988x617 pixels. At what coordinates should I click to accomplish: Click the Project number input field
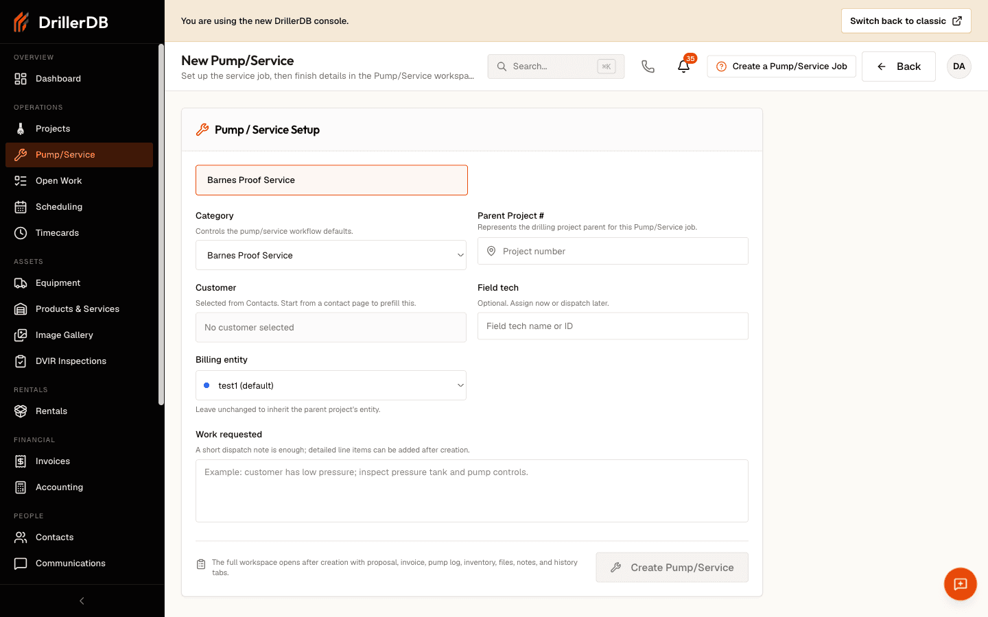(613, 251)
